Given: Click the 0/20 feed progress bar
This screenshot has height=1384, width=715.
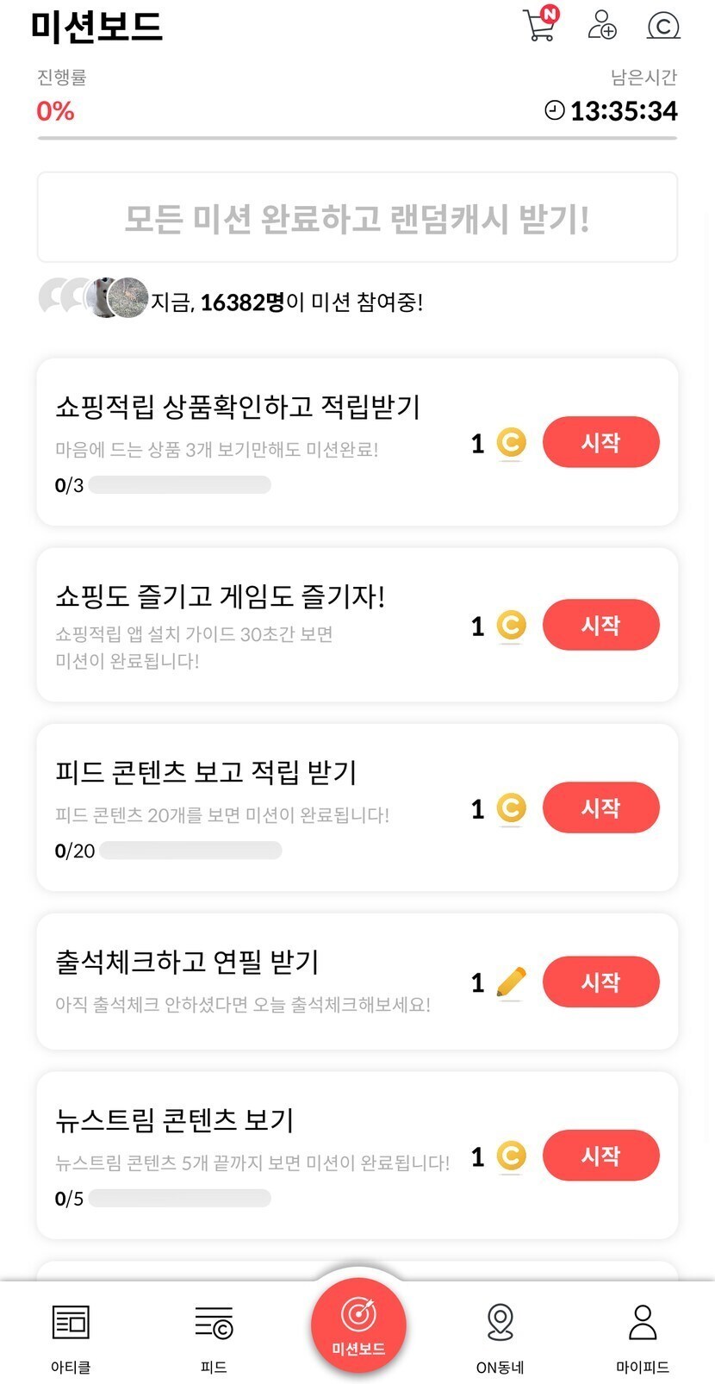Looking at the screenshot, I should [190, 851].
